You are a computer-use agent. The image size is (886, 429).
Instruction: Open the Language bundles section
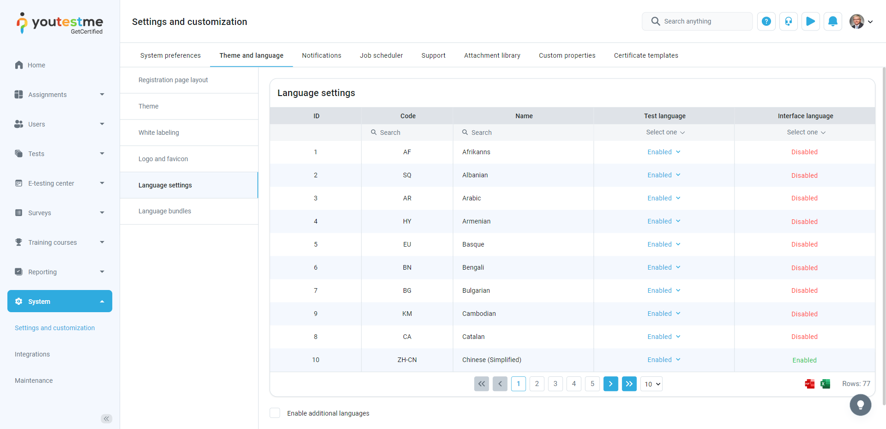(x=165, y=211)
